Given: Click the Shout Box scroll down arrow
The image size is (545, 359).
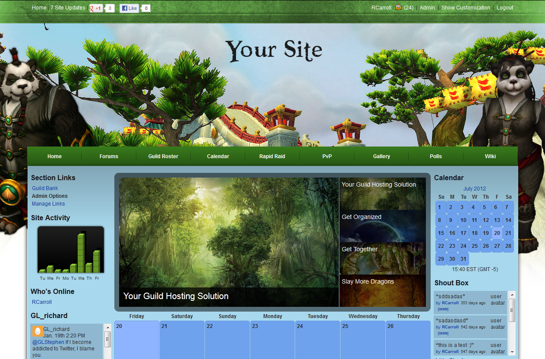Looking at the screenshot, I should pyautogui.click(x=512, y=352).
